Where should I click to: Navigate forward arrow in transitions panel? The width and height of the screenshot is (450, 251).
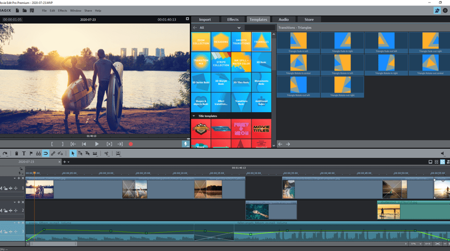click(288, 144)
